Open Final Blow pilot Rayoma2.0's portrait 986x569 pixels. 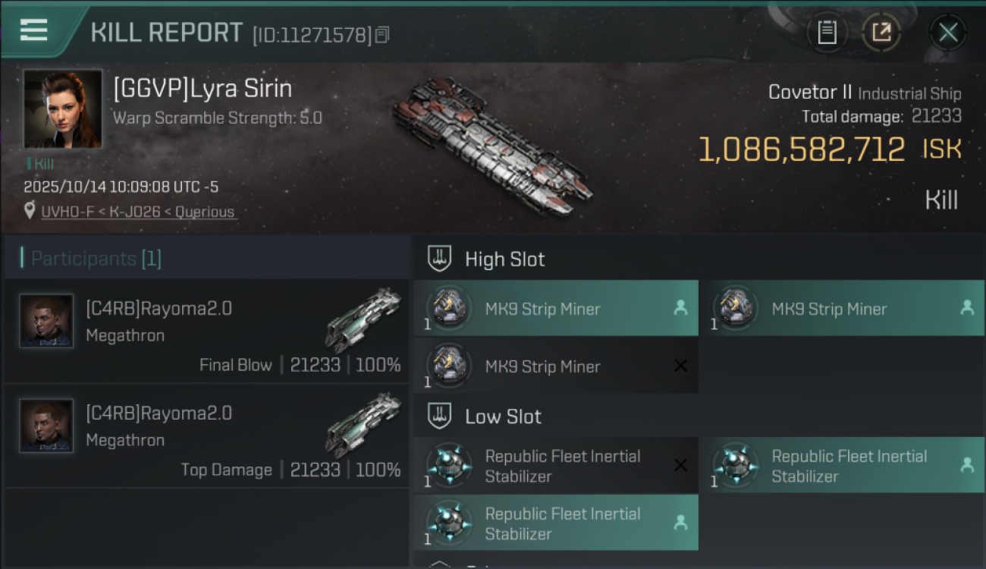coord(46,321)
